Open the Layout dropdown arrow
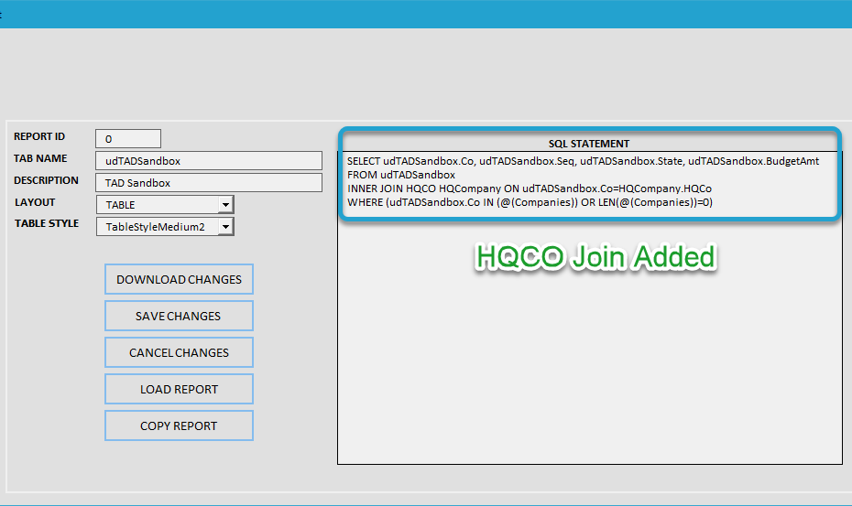The width and height of the screenshot is (852, 506). [x=225, y=205]
